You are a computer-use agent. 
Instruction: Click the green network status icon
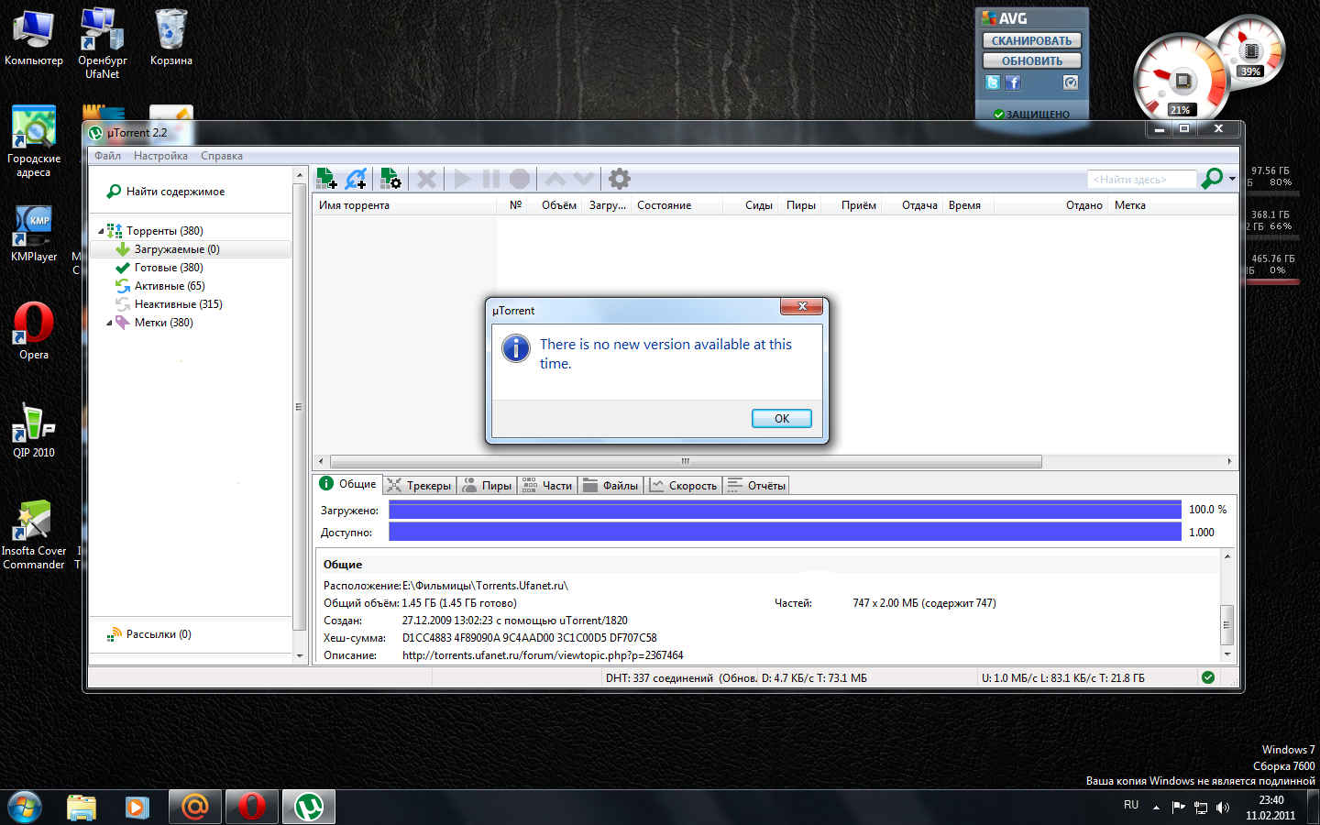click(x=1208, y=677)
